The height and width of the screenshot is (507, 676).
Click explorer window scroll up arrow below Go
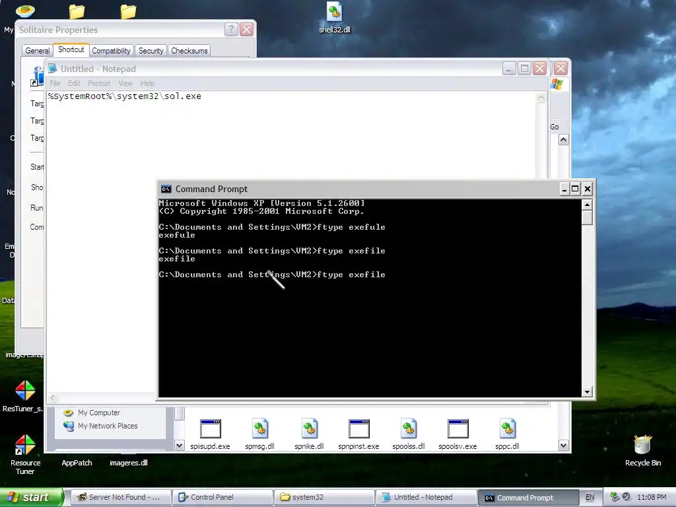click(564, 140)
